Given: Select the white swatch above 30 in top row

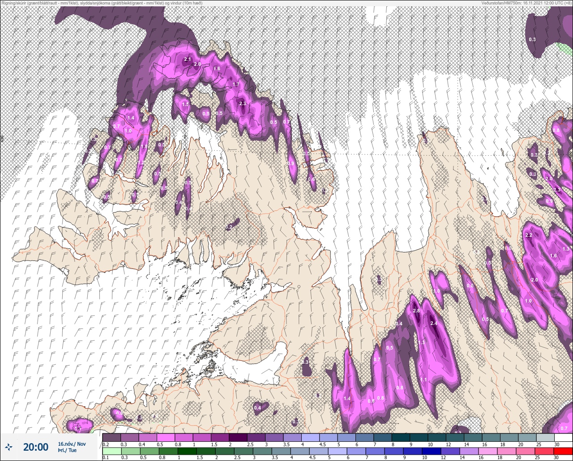Looking at the screenshot, I should click(x=563, y=437).
